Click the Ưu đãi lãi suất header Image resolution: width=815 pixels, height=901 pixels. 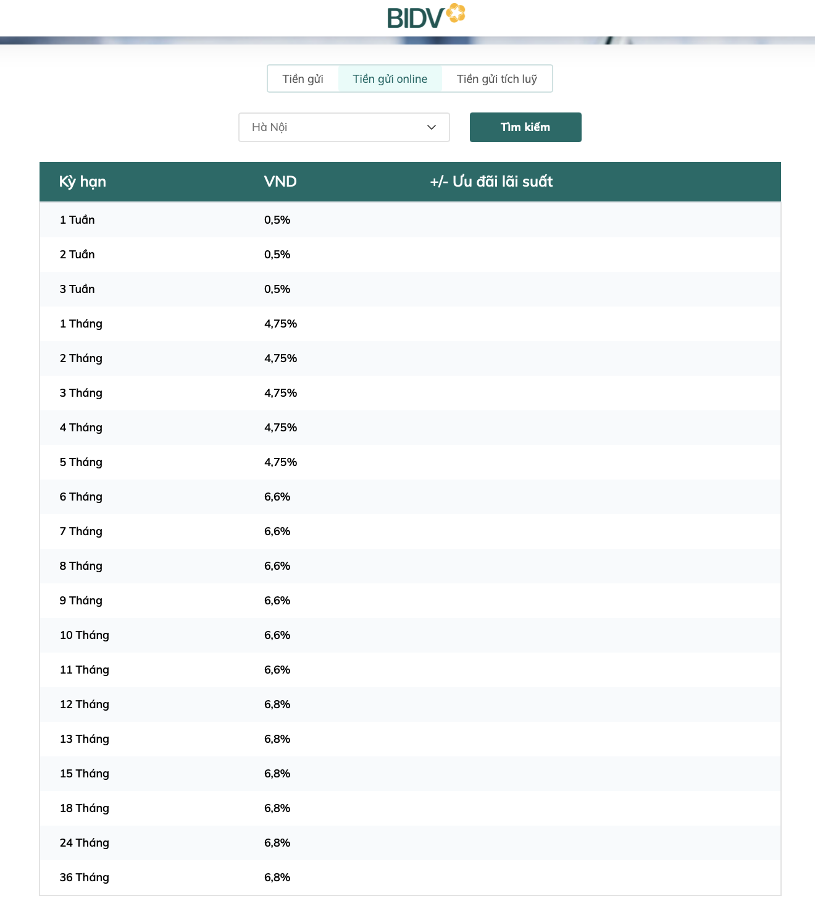(x=491, y=182)
